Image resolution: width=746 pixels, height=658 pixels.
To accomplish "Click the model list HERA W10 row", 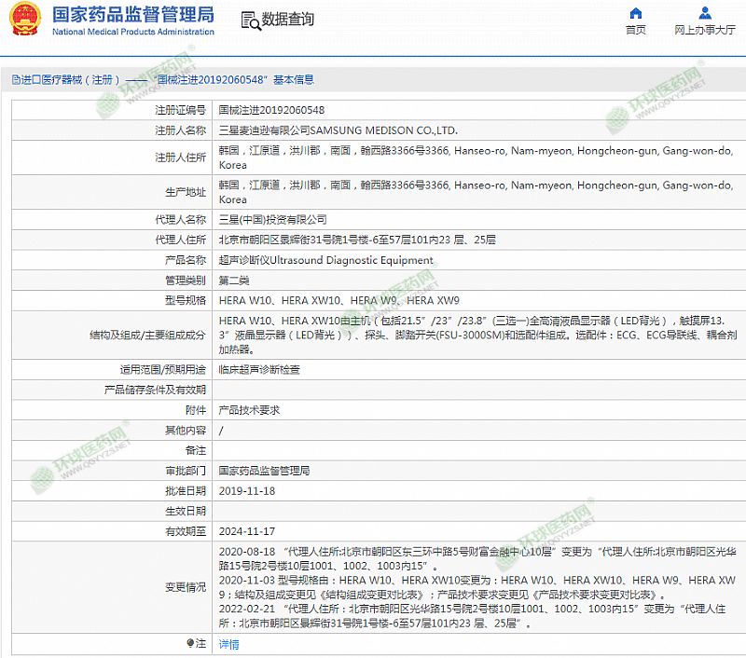I will [x=338, y=300].
